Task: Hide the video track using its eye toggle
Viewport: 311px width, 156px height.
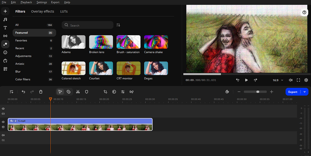Action: click(3, 122)
